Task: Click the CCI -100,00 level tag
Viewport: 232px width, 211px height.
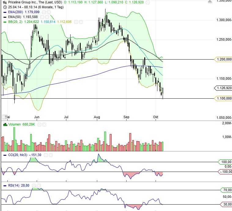Action: [x=225, y=172]
